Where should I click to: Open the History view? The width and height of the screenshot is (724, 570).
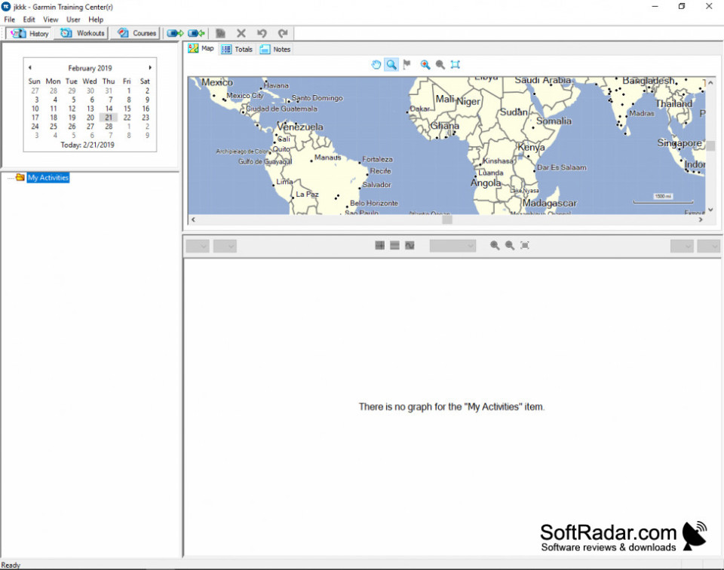pos(30,33)
